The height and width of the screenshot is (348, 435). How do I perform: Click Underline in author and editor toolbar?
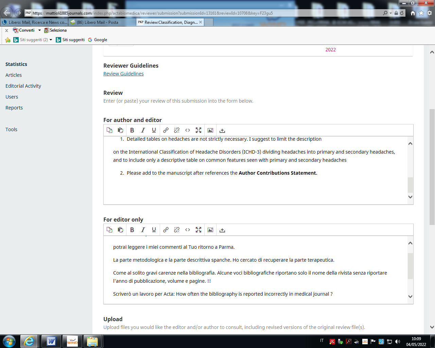point(154,130)
